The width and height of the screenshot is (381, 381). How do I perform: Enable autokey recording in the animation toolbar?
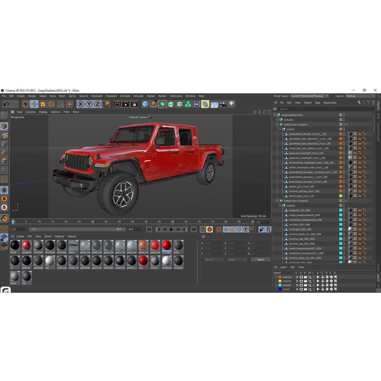coord(210,229)
